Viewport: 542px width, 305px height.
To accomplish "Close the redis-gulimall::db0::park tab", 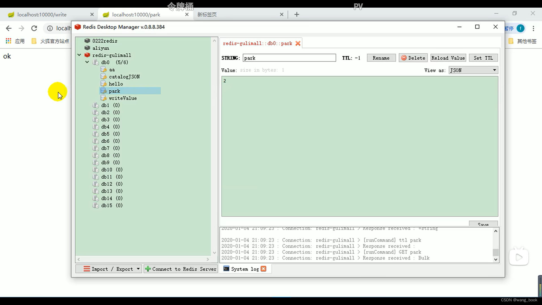I will [x=298, y=43].
